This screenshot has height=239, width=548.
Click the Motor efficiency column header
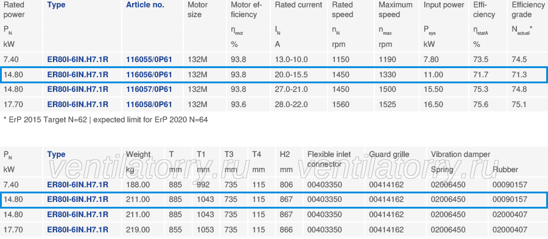pyautogui.click(x=246, y=10)
